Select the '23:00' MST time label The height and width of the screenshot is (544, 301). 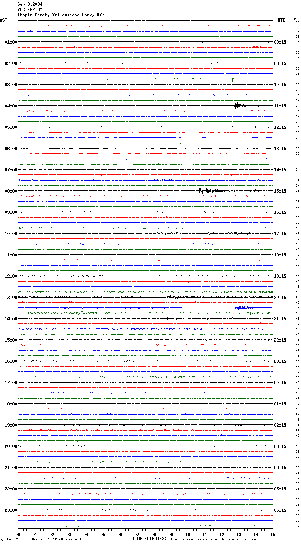(11, 510)
